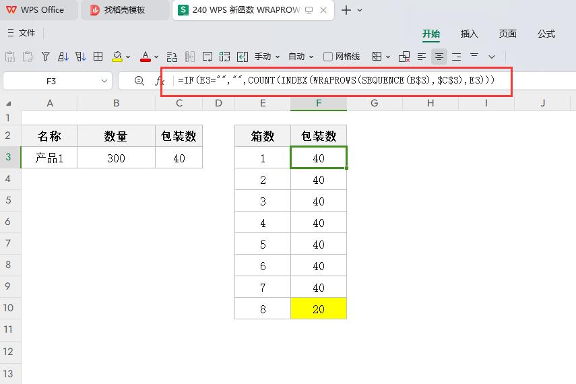Switch to the 插入 ribbon tab
Screen dimensions: 576x384
(x=469, y=34)
